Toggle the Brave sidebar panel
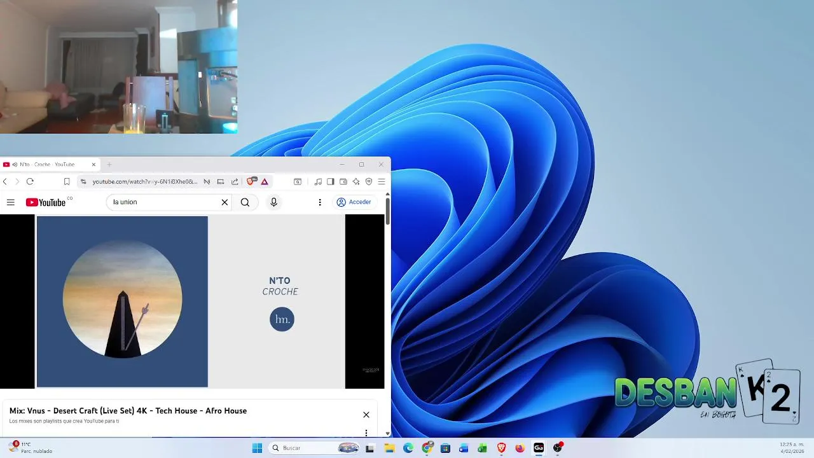Viewport: 814px width, 458px height. (331, 181)
